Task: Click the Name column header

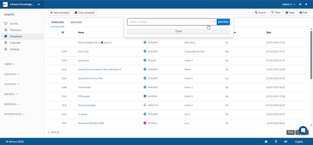Action: [81, 33]
